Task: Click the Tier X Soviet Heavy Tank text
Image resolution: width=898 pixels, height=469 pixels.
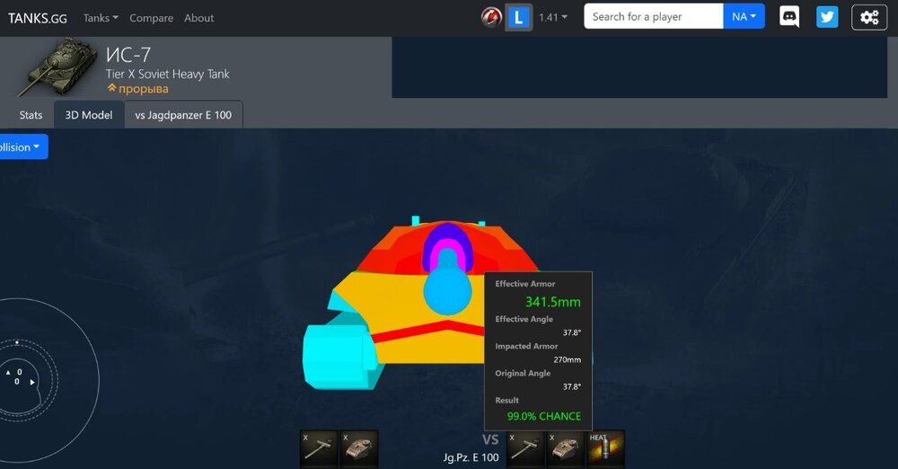Action: [x=167, y=74]
